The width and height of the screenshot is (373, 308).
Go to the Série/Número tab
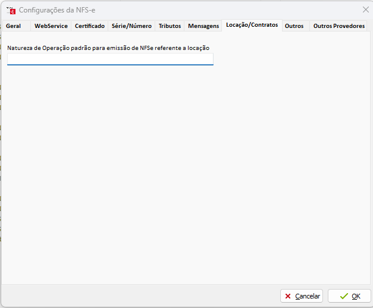coord(131,26)
